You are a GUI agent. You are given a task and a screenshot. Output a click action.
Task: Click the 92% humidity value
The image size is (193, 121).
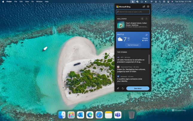click(146, 40)
